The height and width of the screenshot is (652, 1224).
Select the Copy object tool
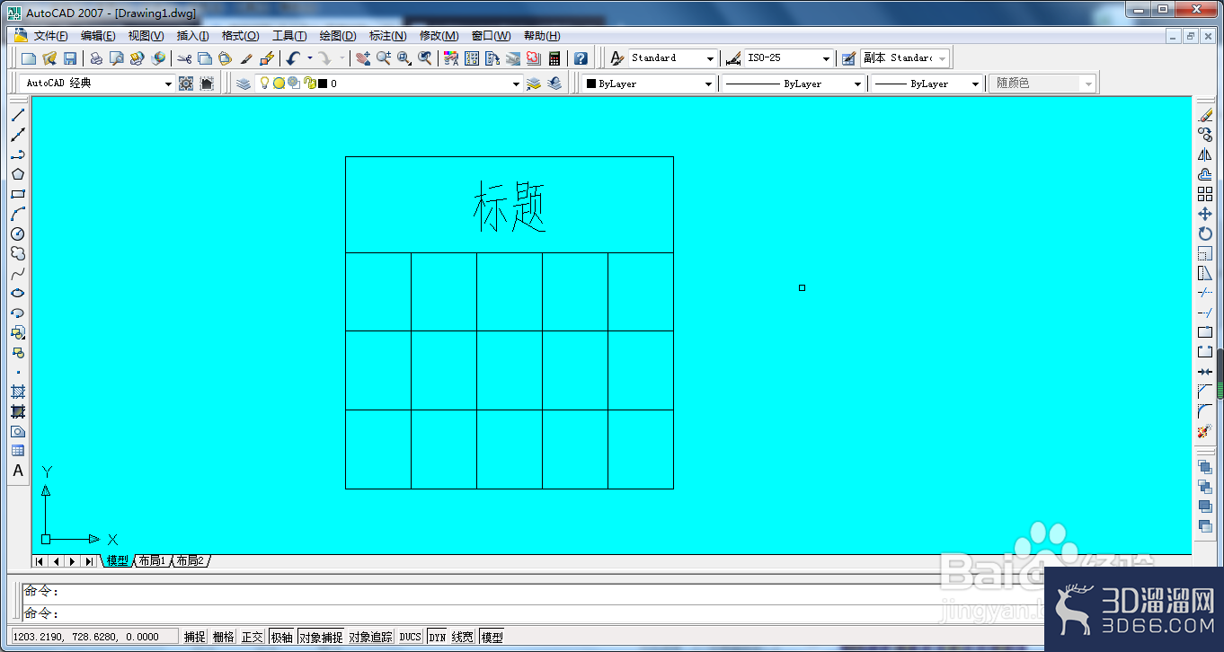pyautogui.click(x=1205, y=135)
